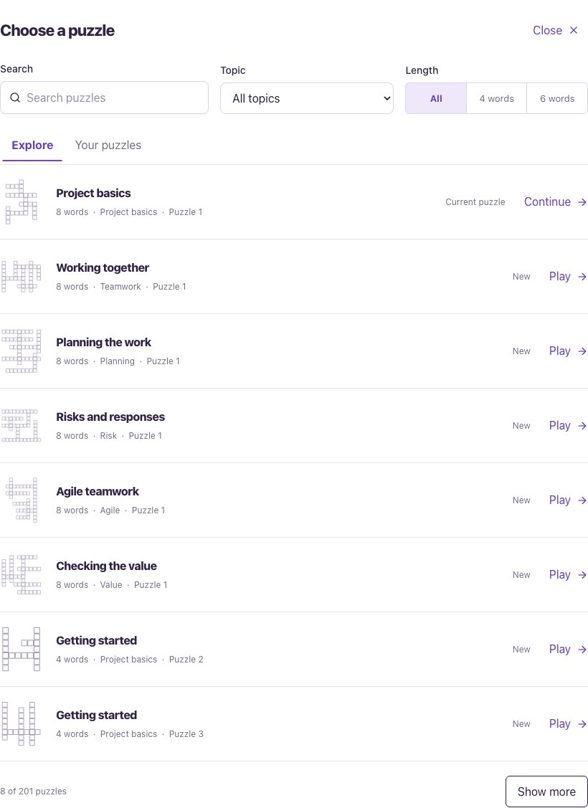Viewport: 588px width, 808px height.
Task: Play the Working together puzzle
Action: point(568,277)
